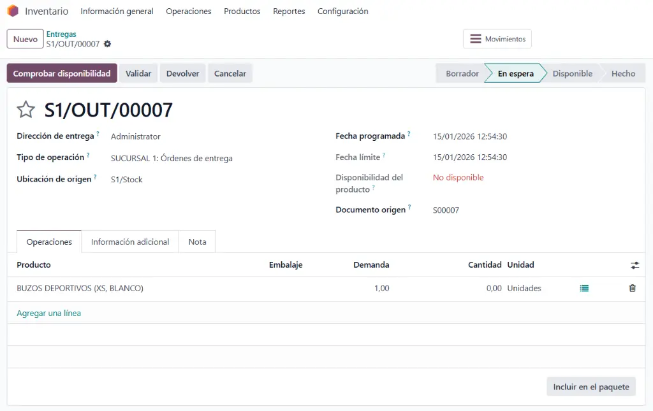Open help tooltip for Tipo de operación

pos(88,155)
